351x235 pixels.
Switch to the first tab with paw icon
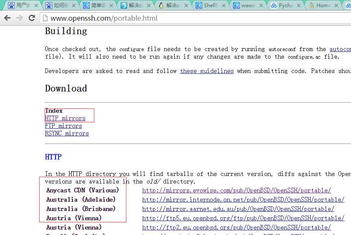click(x=22, y=5)
